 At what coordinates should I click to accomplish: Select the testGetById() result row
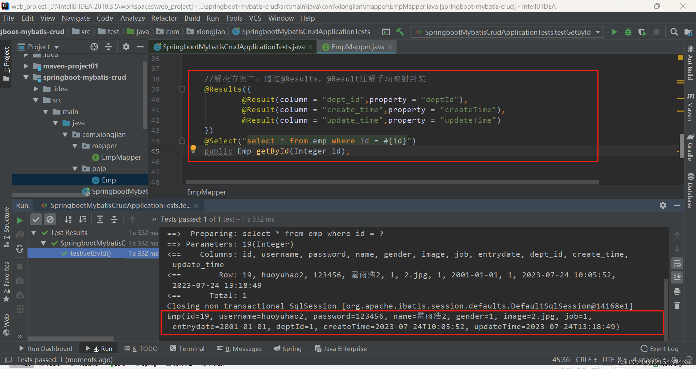click(x=93, y=253)
